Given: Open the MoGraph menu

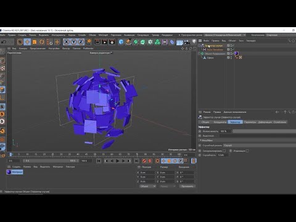Looking at the screenshot, I should click(x=103, y=35).
